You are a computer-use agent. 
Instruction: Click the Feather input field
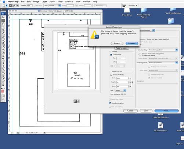click(30, 6)
